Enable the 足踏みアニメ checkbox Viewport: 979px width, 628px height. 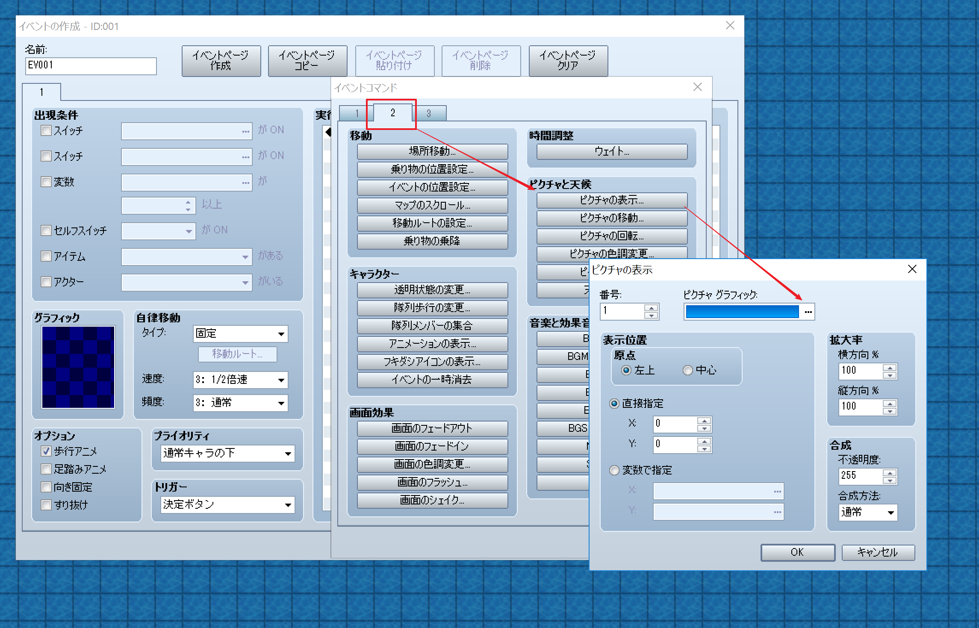point(46,469)
